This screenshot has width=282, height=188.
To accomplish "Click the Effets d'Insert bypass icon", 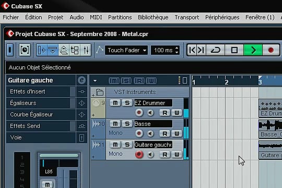I will (x=81, y=91).
